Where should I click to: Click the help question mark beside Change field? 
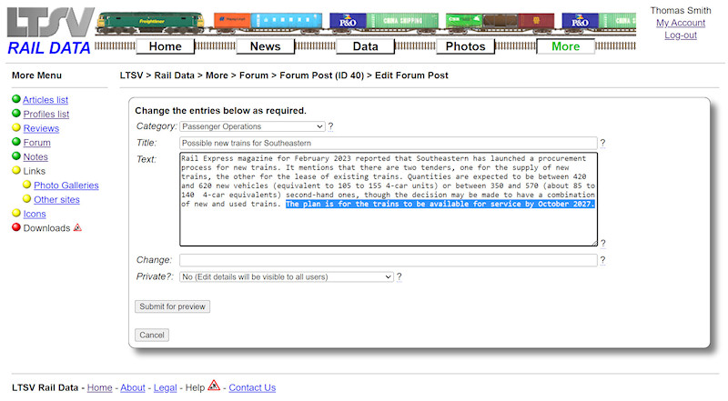(x=602, y=260)
